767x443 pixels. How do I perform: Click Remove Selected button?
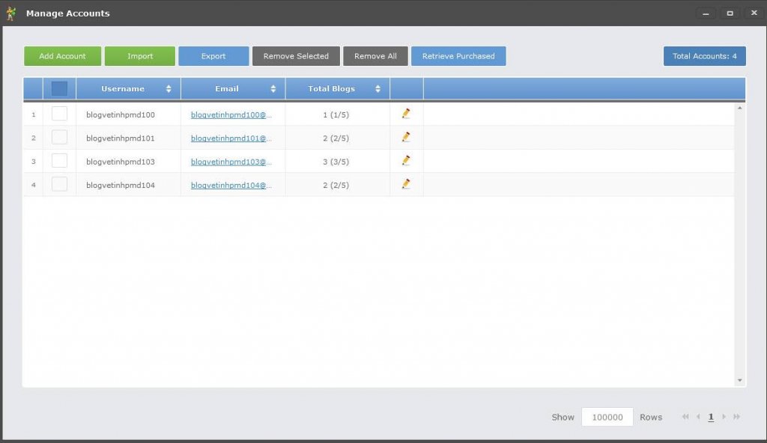296,56
